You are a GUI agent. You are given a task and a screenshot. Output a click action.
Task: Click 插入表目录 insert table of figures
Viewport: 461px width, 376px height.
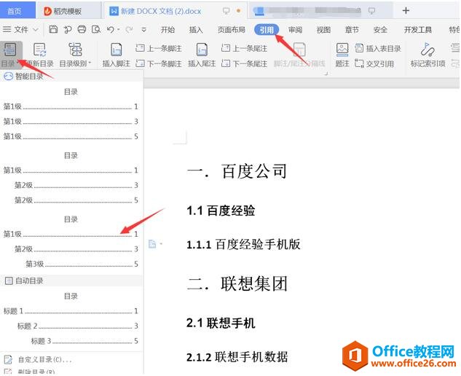tap(378, 48)
